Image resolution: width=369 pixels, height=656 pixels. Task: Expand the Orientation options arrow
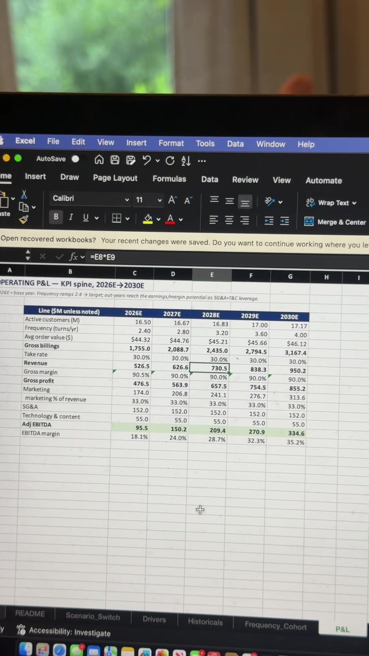(281, 202)
